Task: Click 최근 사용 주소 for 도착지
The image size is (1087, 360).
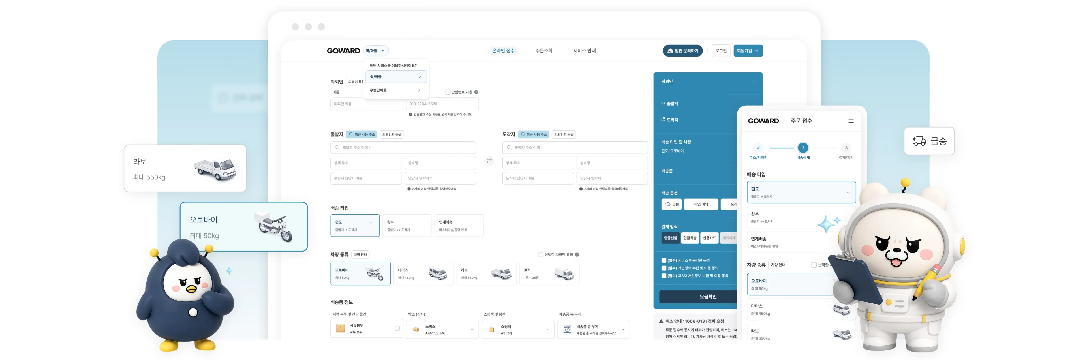Action: [x=533, y=135]
